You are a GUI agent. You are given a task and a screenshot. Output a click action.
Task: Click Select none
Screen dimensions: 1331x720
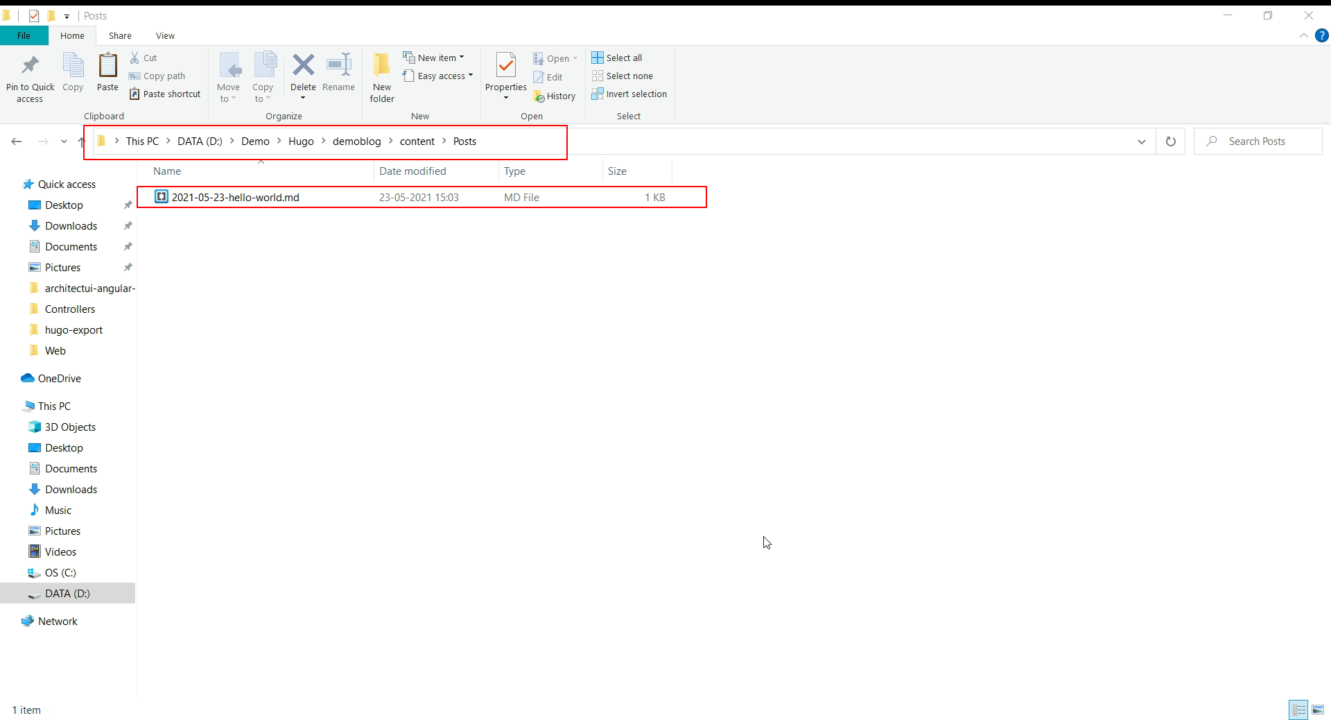(623, 76)
